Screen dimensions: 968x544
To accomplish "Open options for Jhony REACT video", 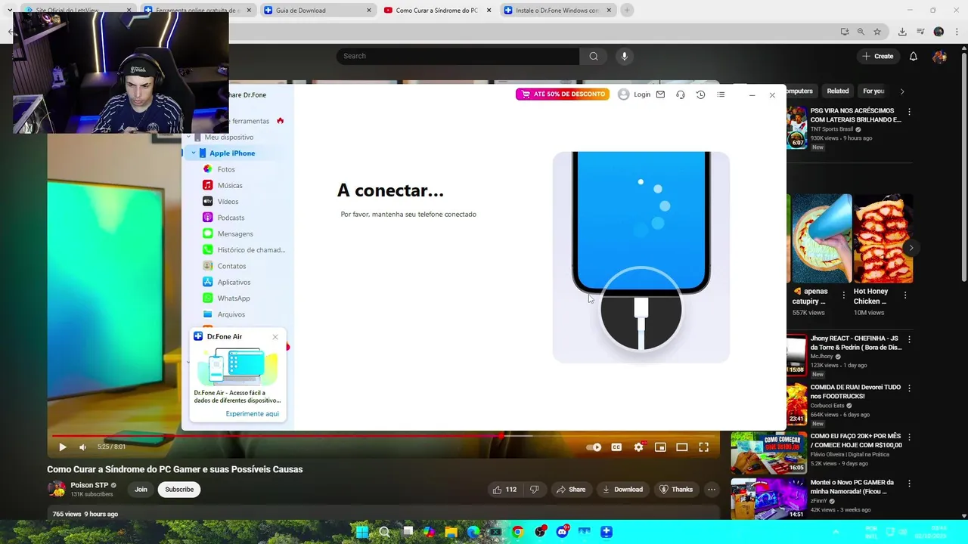I will point(909,340).
